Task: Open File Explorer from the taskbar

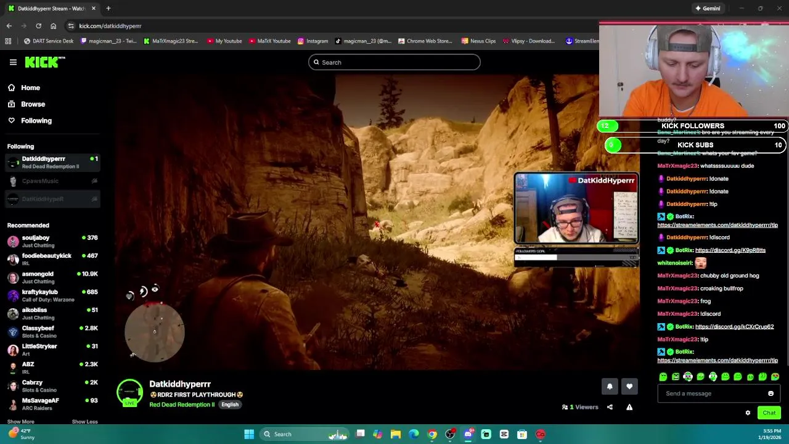Action: [x=396, y=434]
